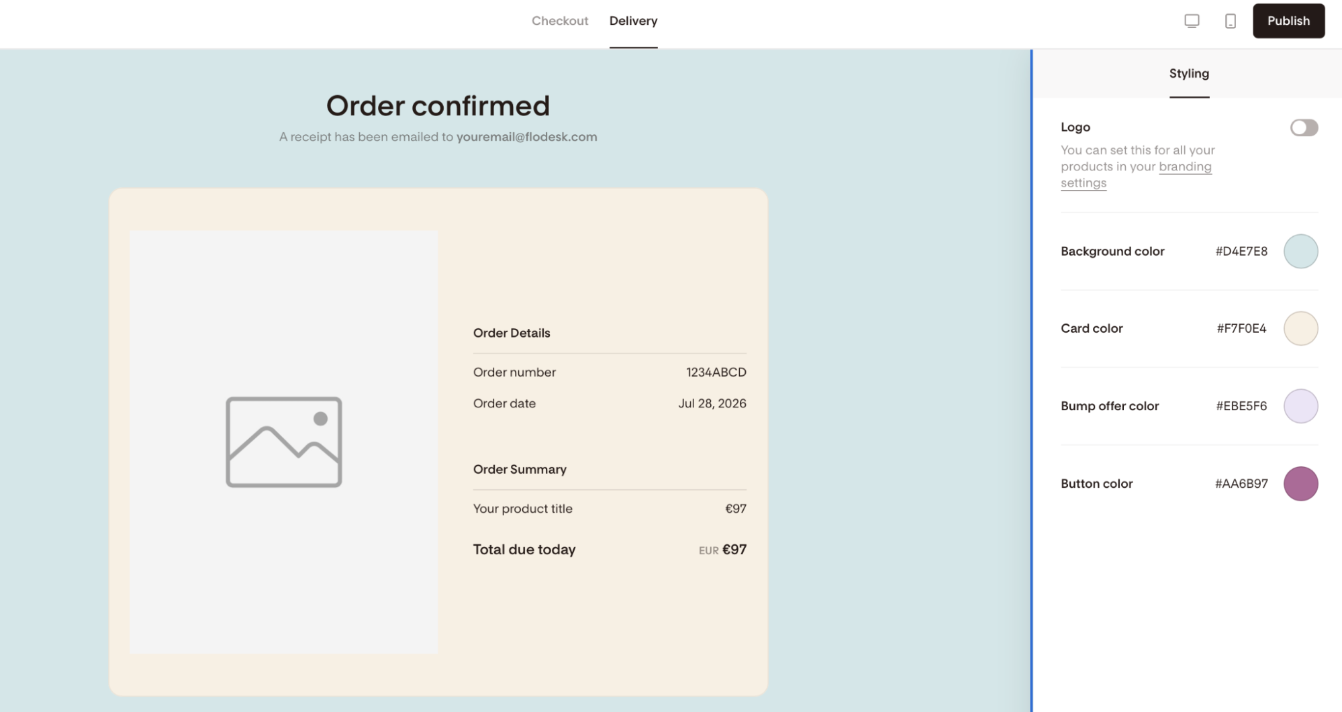This screenshot has height=712, width=1342.
Task: Edit the Button color hex #AA6B97
Action: coord(1241,483)
